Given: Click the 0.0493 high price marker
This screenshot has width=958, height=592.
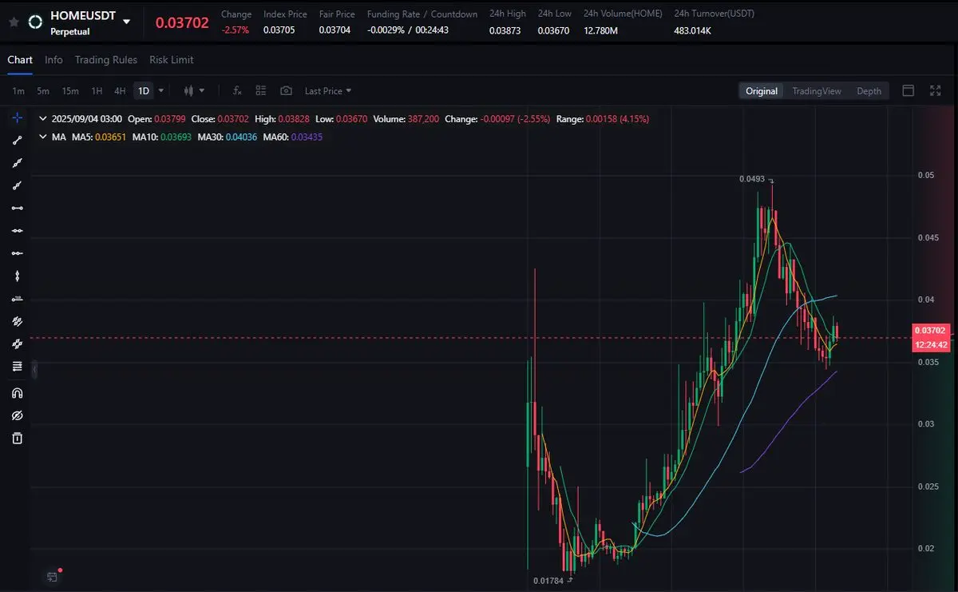Looking at the screenshot, I should 752,179.
